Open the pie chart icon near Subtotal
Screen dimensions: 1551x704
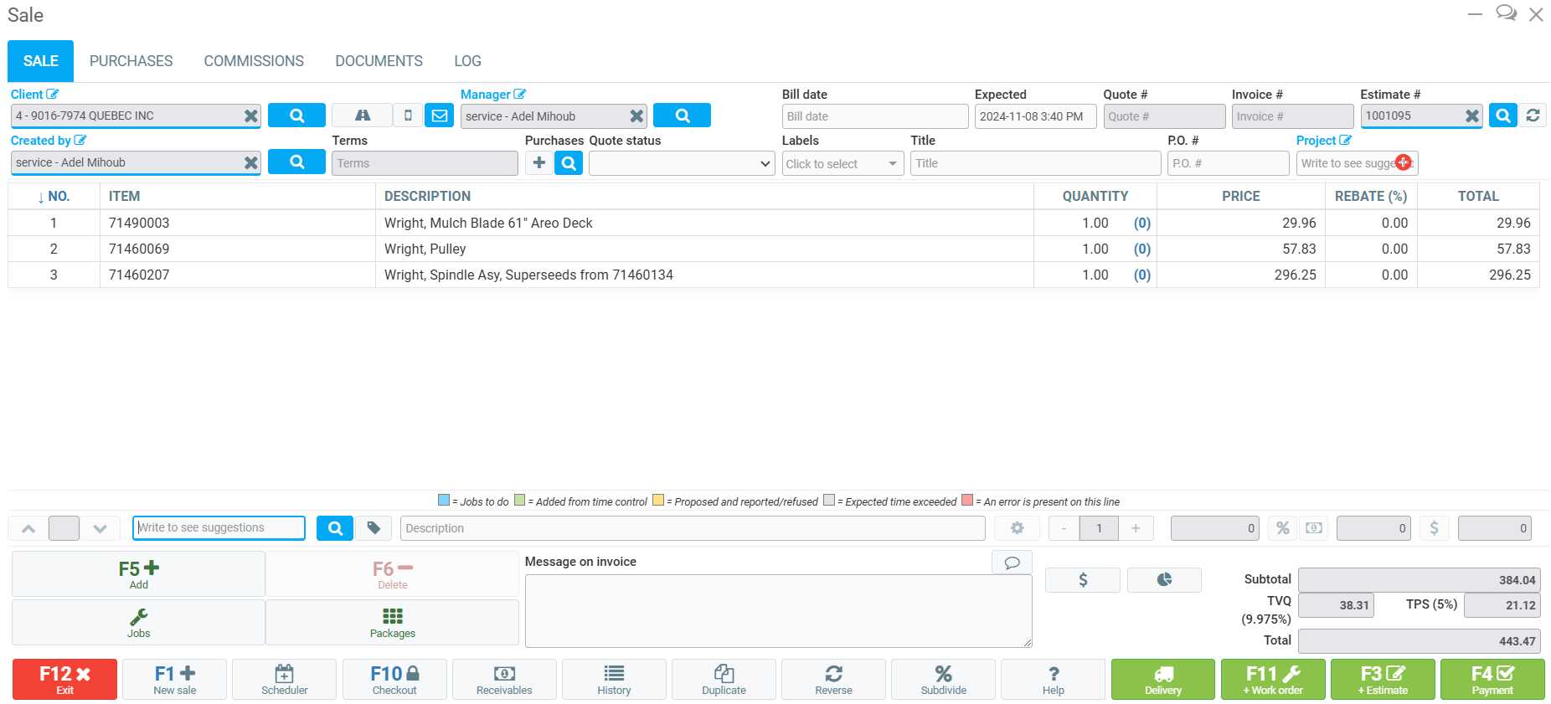pyautogui.click(x=1163, y=579)
